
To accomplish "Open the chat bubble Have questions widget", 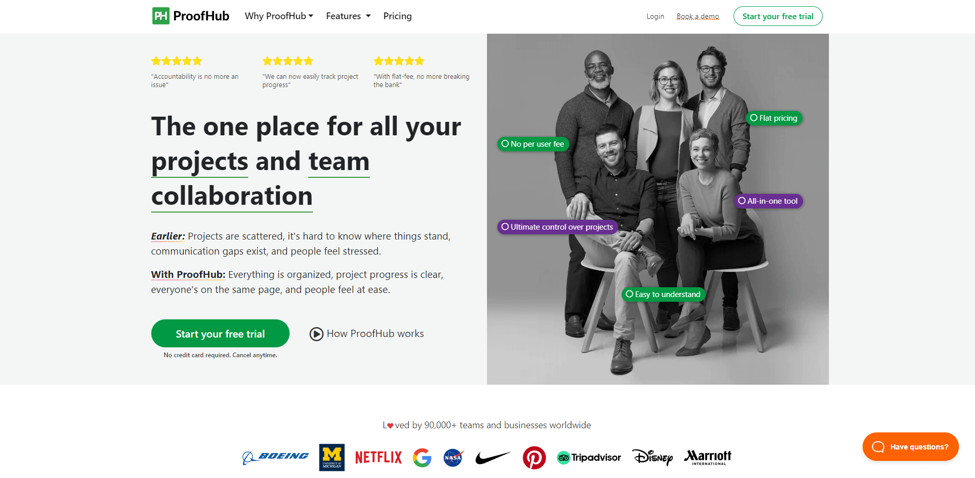I will pos(910,447).
